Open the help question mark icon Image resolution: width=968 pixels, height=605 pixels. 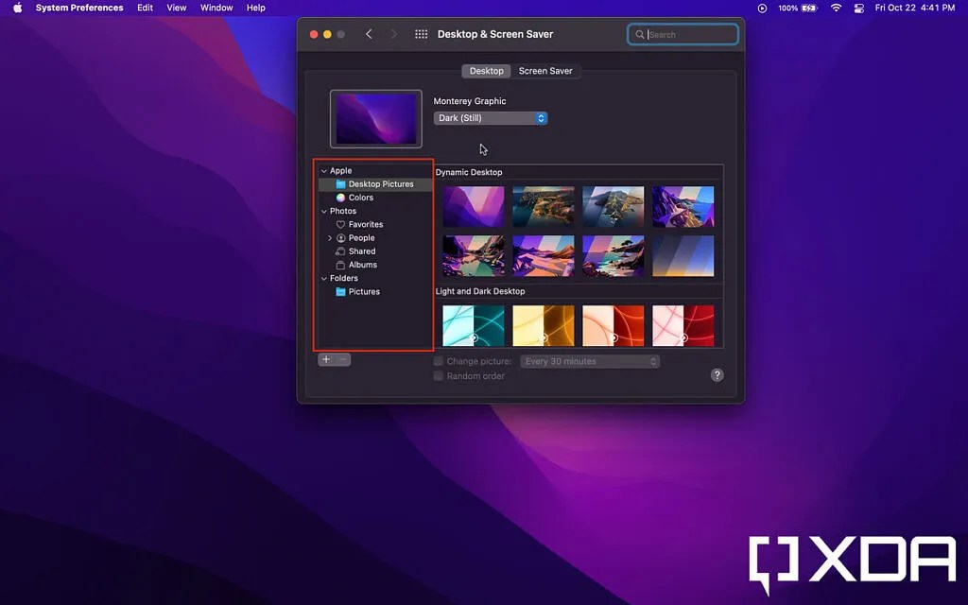click(717, 374)
